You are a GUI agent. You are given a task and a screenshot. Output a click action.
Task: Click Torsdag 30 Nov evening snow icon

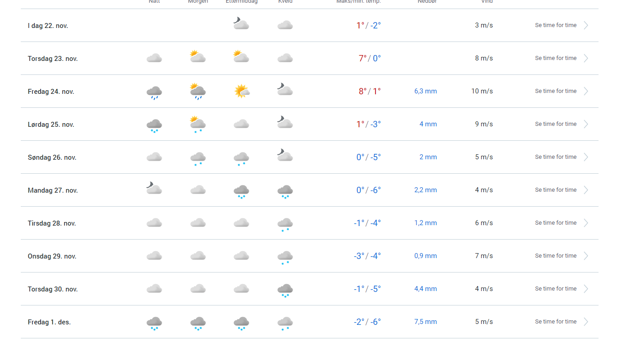285,290
